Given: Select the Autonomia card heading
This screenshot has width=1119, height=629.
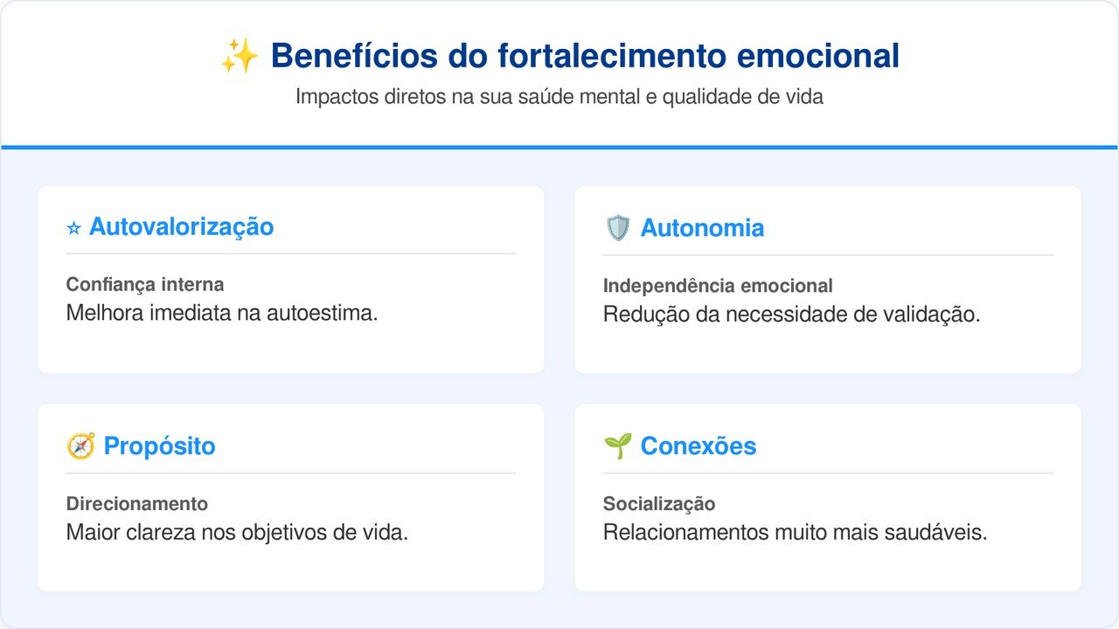Looking at the screenshot, I should tap(702, 228).
